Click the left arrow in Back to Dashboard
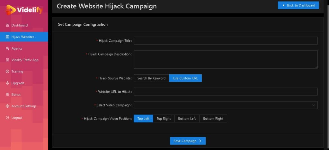329x150 pixels. pos(283,5)
